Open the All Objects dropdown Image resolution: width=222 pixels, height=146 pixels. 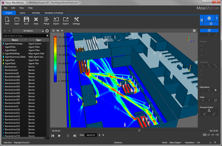tap(28, 31)
